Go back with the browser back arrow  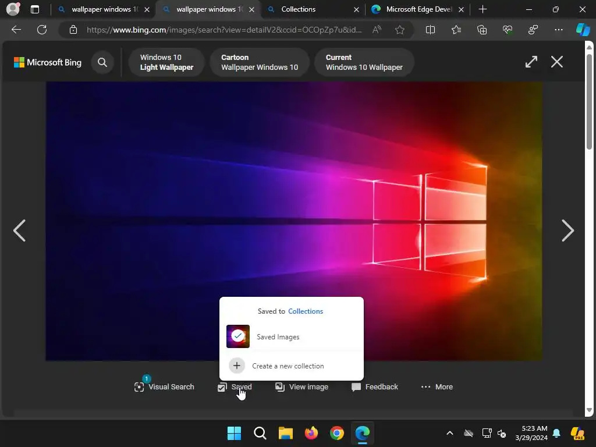(x=16, y=30)
